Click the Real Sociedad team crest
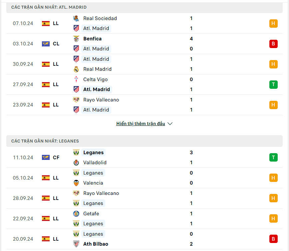 coord(76,18)
